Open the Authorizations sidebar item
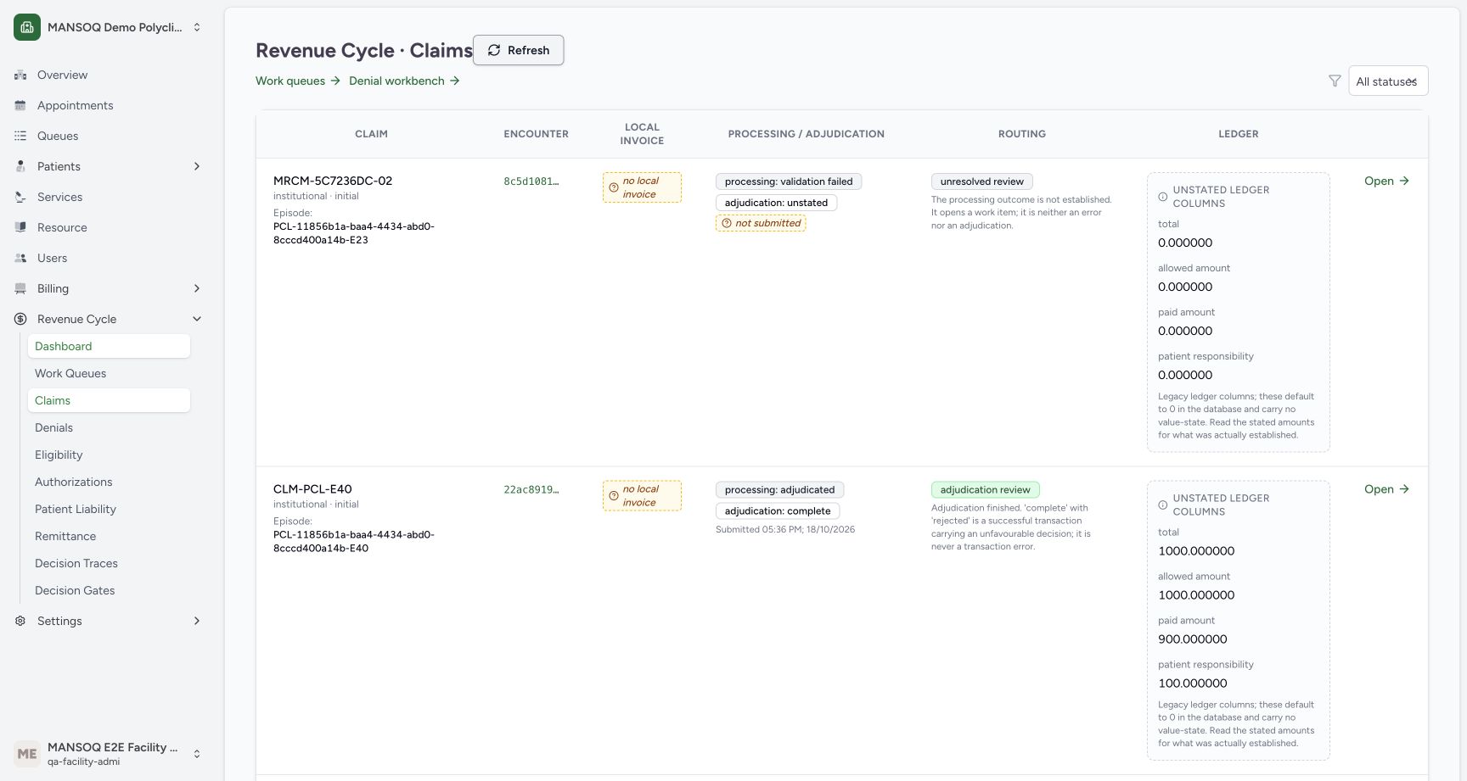The width and height of the screenshot is (1467, 781). click(x=109, y=482)
